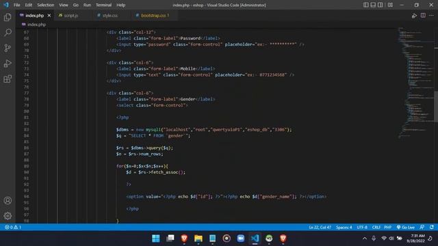This screenshot has height=246, width=438.
Task: Change line ending via CRLF
Action: pyautogui.click(x=376, y=228)
